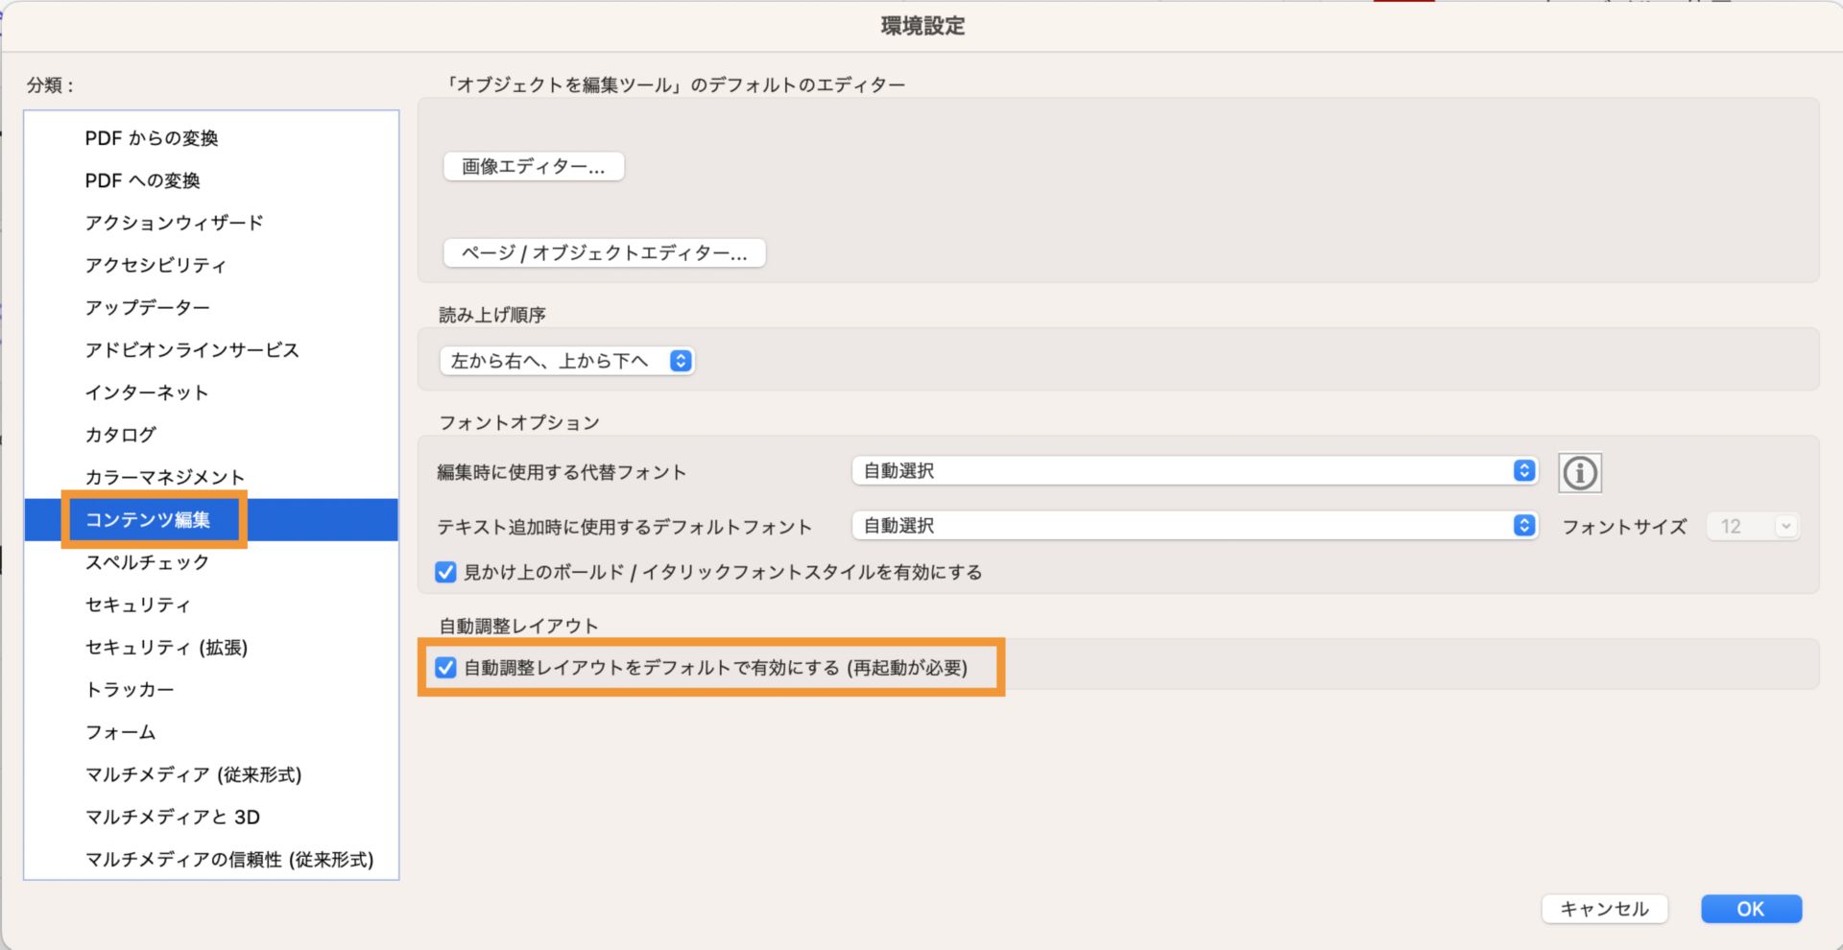
Task: Select the セキュリティ category
Action: tap(140, 605)
